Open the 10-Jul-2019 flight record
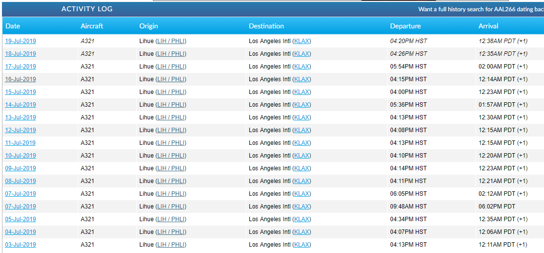The image size is (544, 253). [21, 156]
